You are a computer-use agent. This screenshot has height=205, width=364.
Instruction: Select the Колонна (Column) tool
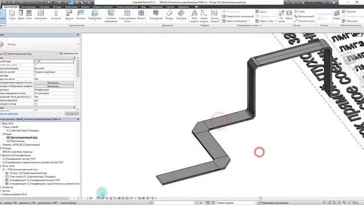point(56,15)
